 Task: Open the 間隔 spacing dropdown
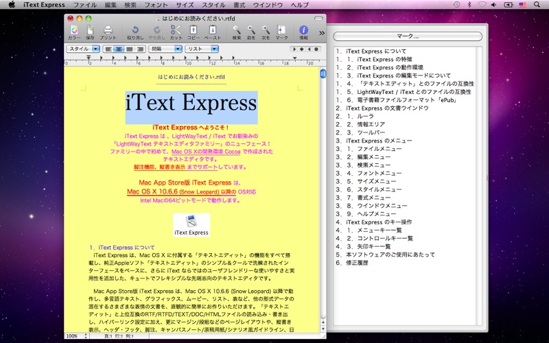(x=165, y=49)
